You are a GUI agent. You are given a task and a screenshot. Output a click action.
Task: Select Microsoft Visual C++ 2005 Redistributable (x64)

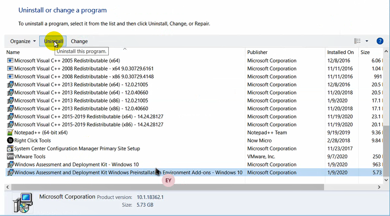tap(67, 60)
